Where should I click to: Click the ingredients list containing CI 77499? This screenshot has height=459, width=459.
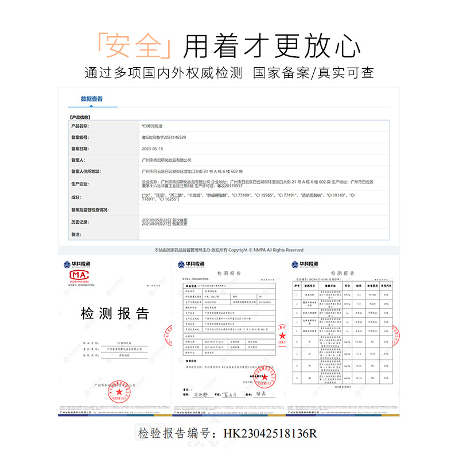248,197
